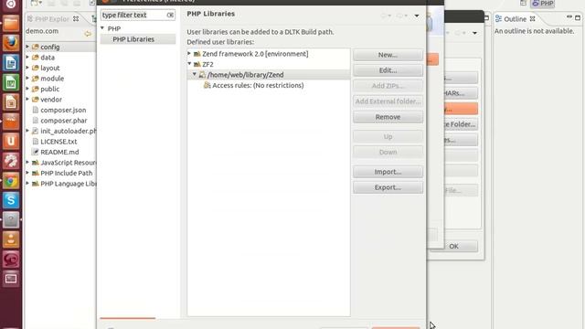
Task: Collapse the PHP preferences category
Action: [102, 28]
